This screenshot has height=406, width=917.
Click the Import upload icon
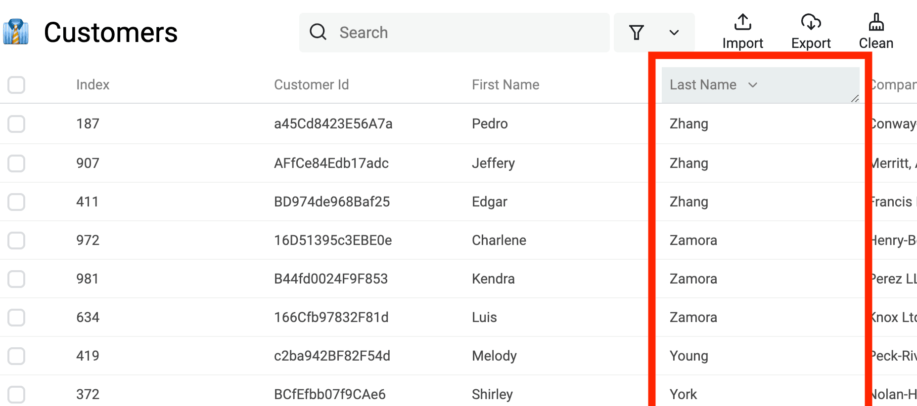click(742, 22)
